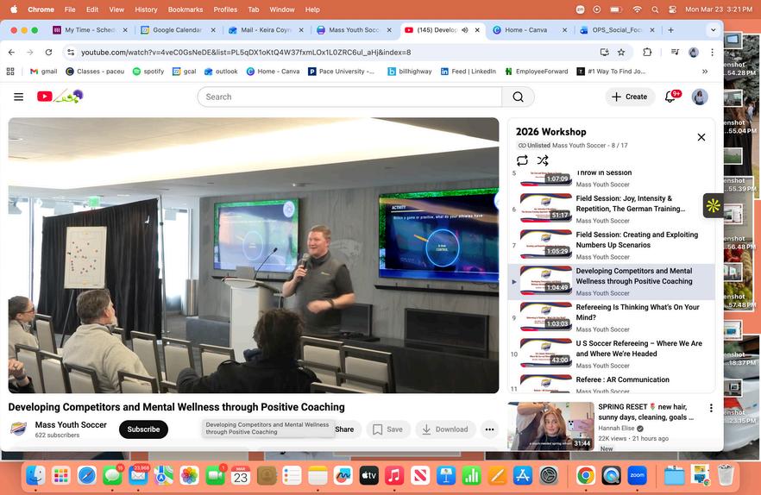
Task: Switch to the OPS_Social_Foc tab
Action: click(x=617, y=30)
